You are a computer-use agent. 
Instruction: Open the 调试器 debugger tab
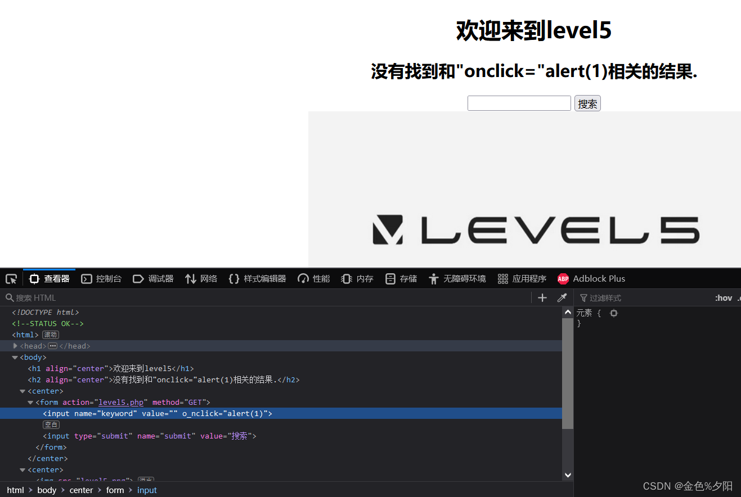coord(153,279)
